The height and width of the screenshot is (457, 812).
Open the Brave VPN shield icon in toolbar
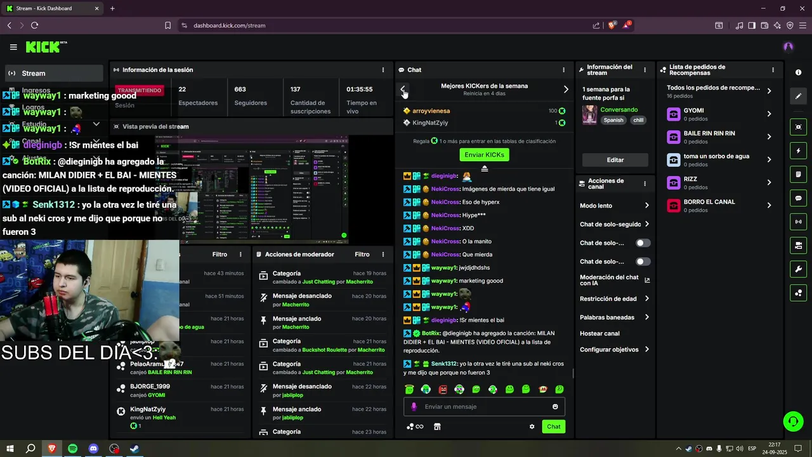pos(790,25)
